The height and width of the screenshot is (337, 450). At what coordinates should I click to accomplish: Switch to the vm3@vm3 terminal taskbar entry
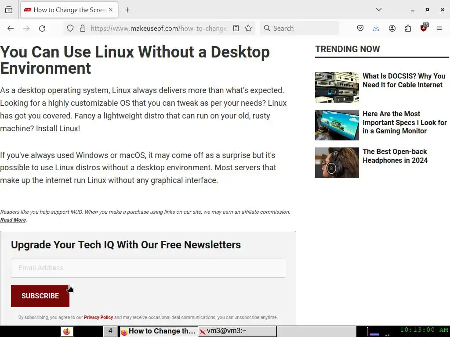(x=237, y=331)
